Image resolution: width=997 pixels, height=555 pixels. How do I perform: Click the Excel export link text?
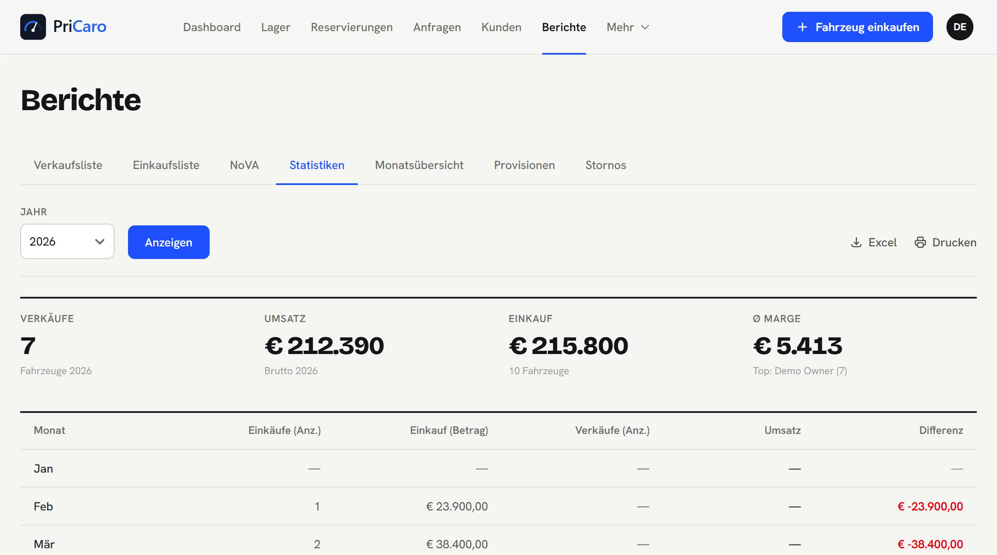(882, 243)
